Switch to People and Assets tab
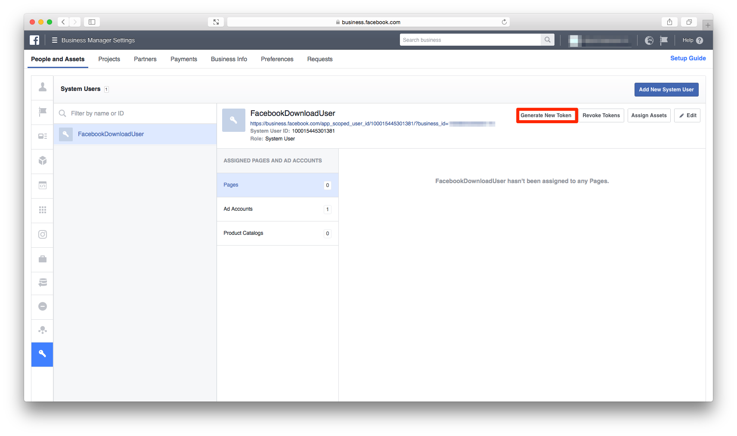The height and width of the screenshot is (436, 737). 58,59
